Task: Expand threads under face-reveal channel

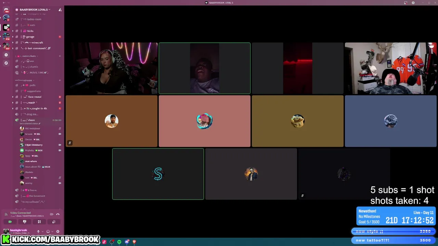Action: 13,97
